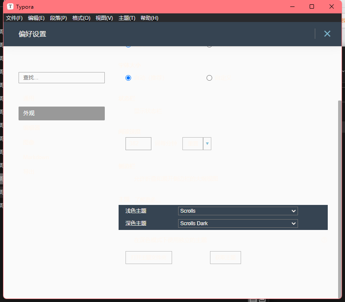This screenshot has width=345, height=302.
Task: Select the 图像 settings category
Action: pos(28,142)
